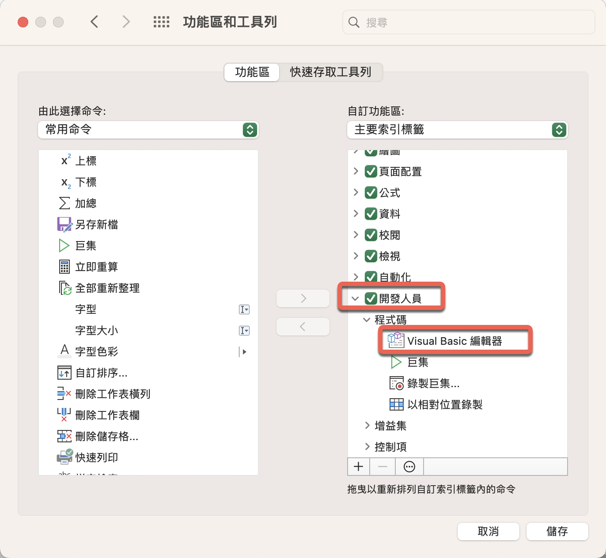Select the 字型大小 command row
The height and width of the screenshot is (558, 606).
click(x=148, y=330)
